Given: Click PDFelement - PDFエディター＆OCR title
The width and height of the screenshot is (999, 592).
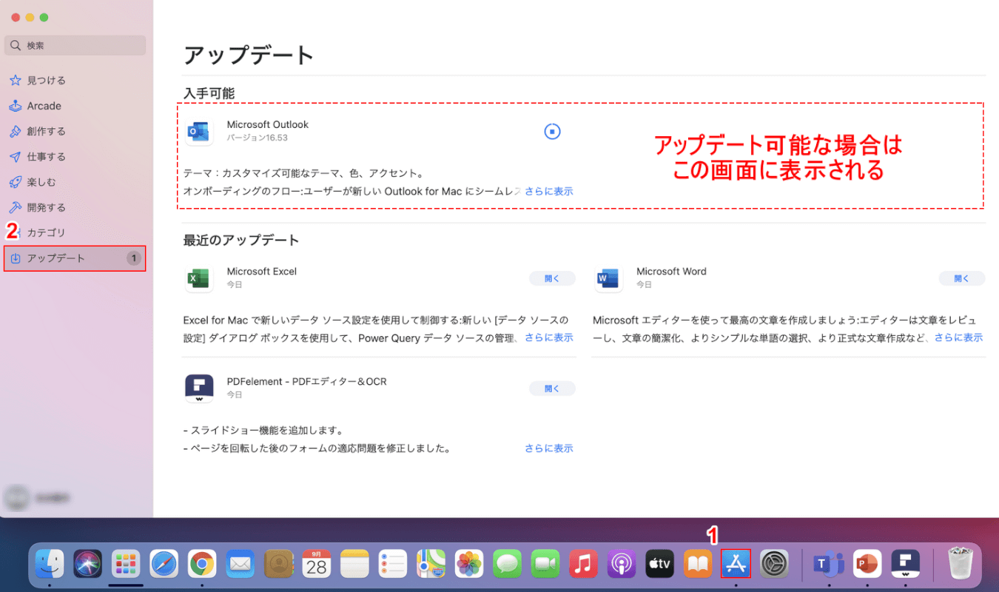Looking at the screenshot, I should tap(306, 382).
